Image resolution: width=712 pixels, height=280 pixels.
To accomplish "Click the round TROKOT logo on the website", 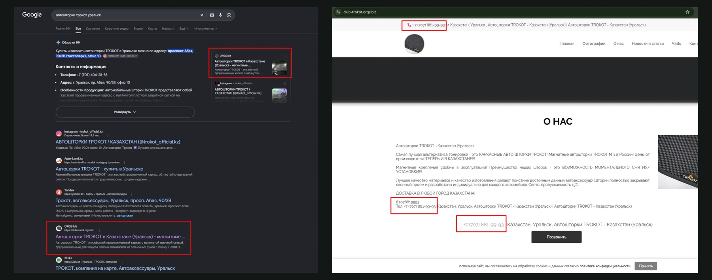I will [x=414, y=44].
